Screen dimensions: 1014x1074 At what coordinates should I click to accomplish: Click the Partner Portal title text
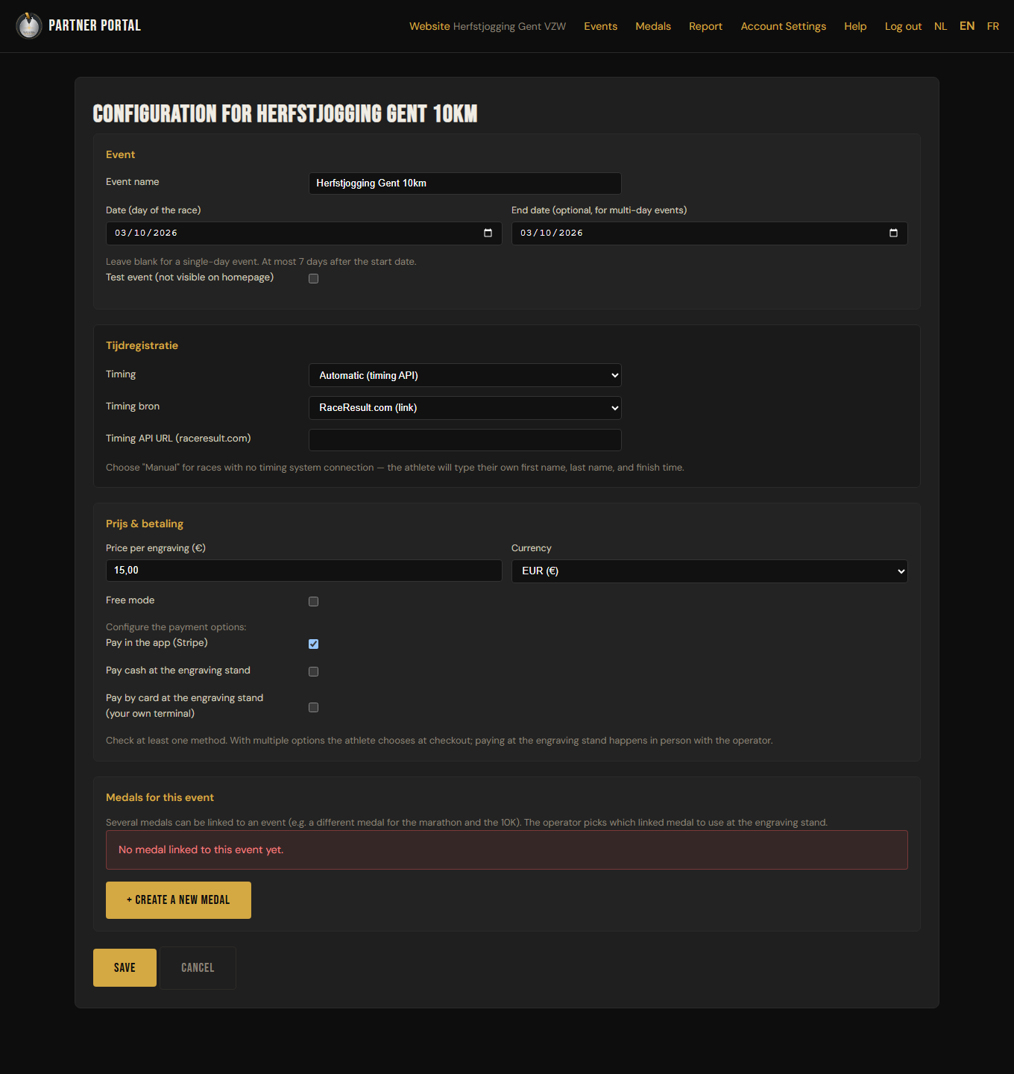click(x=95, y=25)
